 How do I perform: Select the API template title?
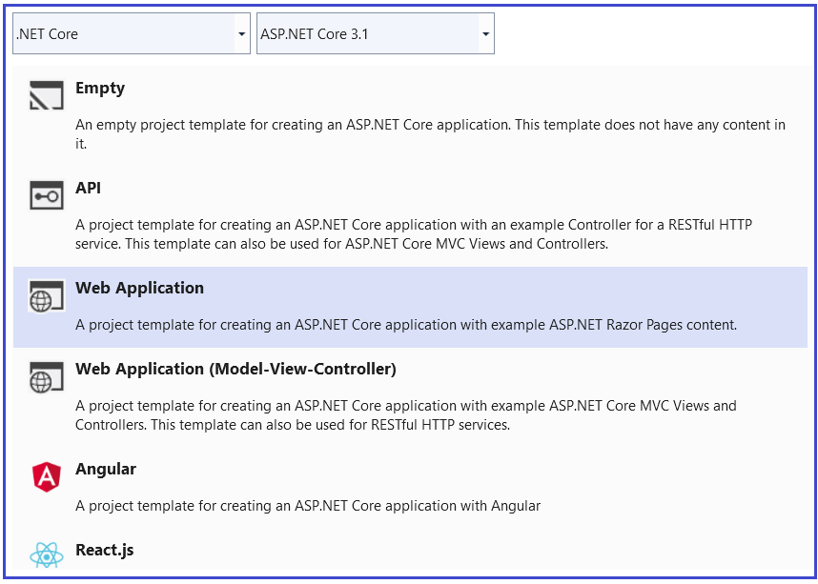point(88,188)
